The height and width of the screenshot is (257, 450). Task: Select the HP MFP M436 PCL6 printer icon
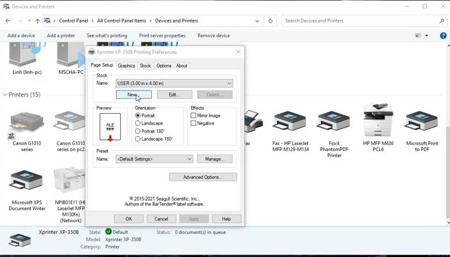378,120
